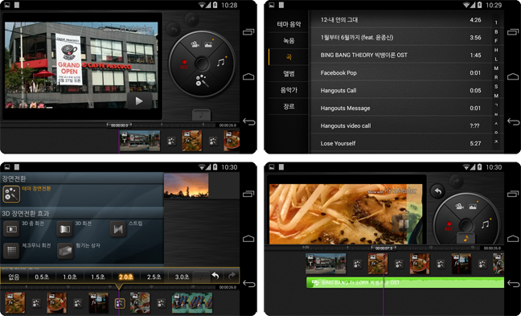This screenshot has width=521, height=316.
Task: Click the 00:00:07.5 playhead time marker
Action: pyautogui.click(x=384, y=248)
